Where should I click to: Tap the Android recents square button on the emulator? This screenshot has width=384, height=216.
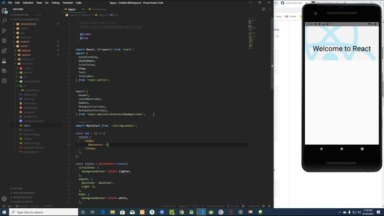[362, 149]
